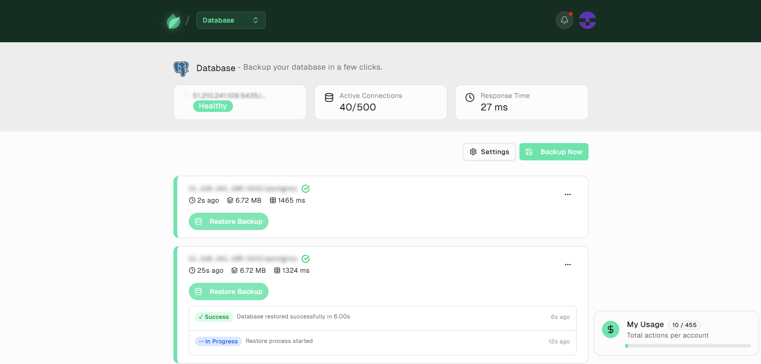Open backup Settings
Viewport: 761px width, 364px height.
click(489, 152)
